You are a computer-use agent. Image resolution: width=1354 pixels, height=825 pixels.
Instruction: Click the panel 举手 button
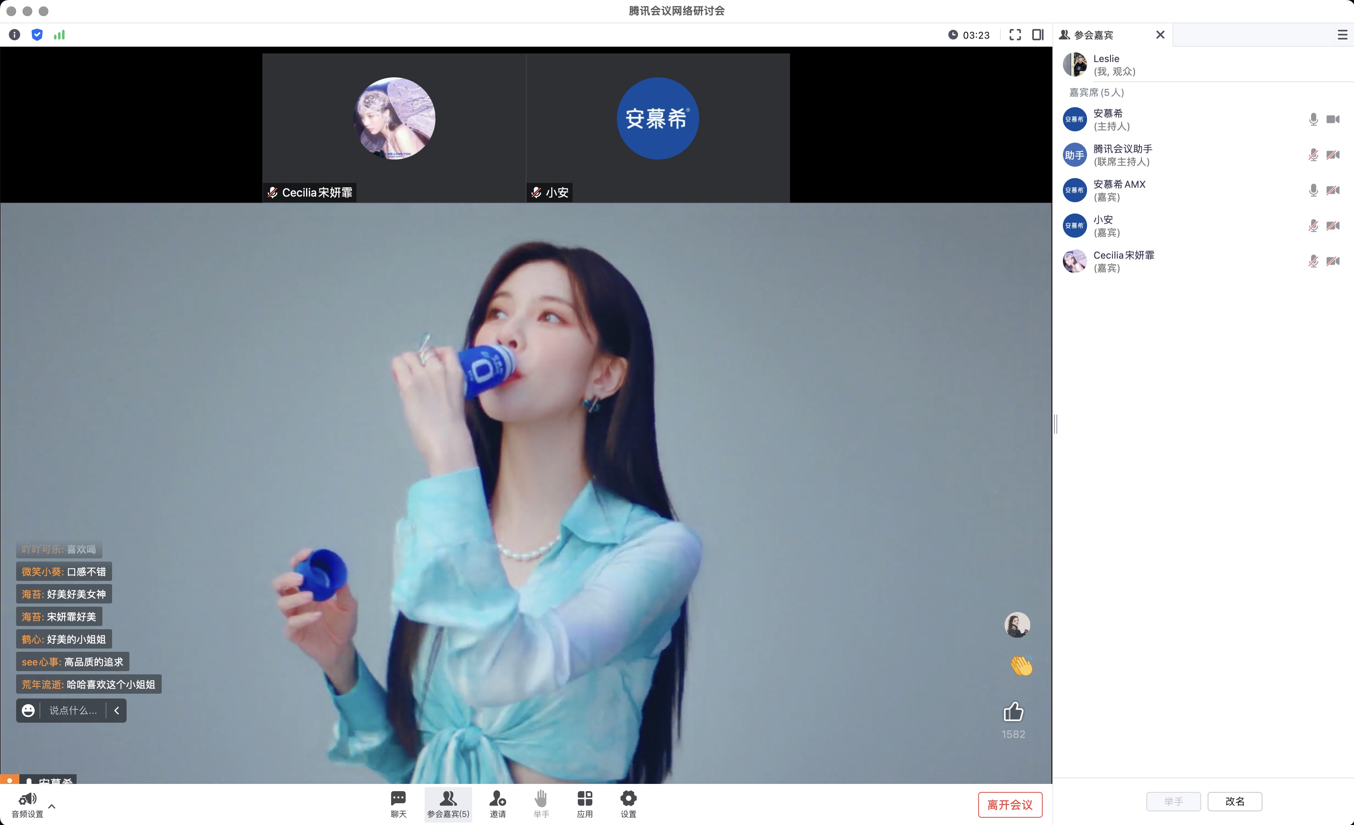[x=1173, y=801]
